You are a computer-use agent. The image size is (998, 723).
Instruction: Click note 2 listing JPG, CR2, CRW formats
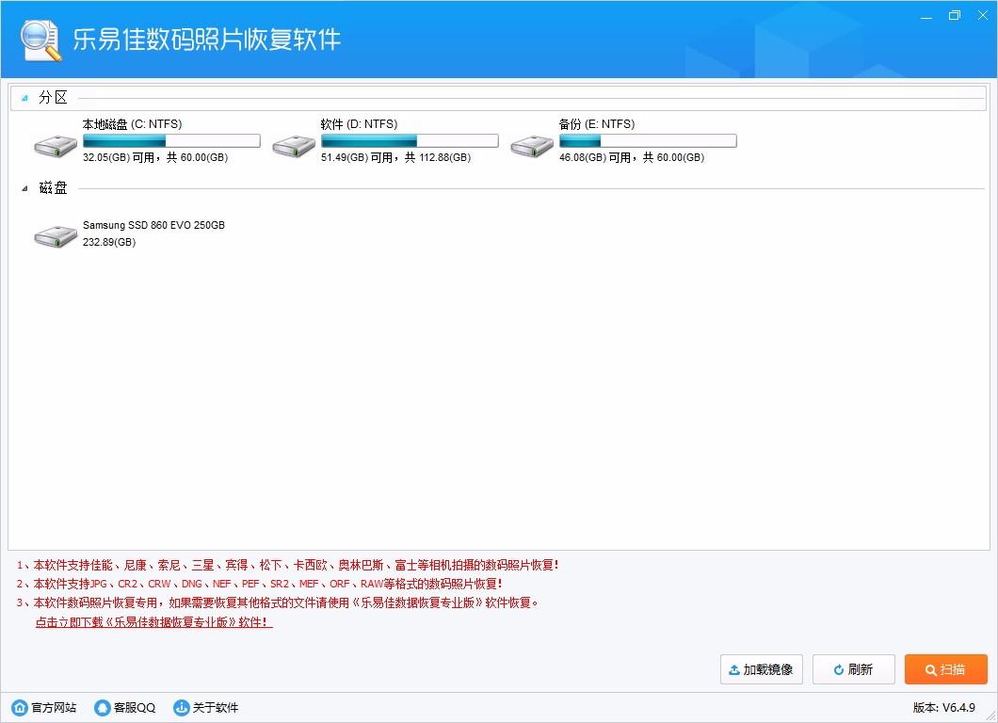coord(259,584)
